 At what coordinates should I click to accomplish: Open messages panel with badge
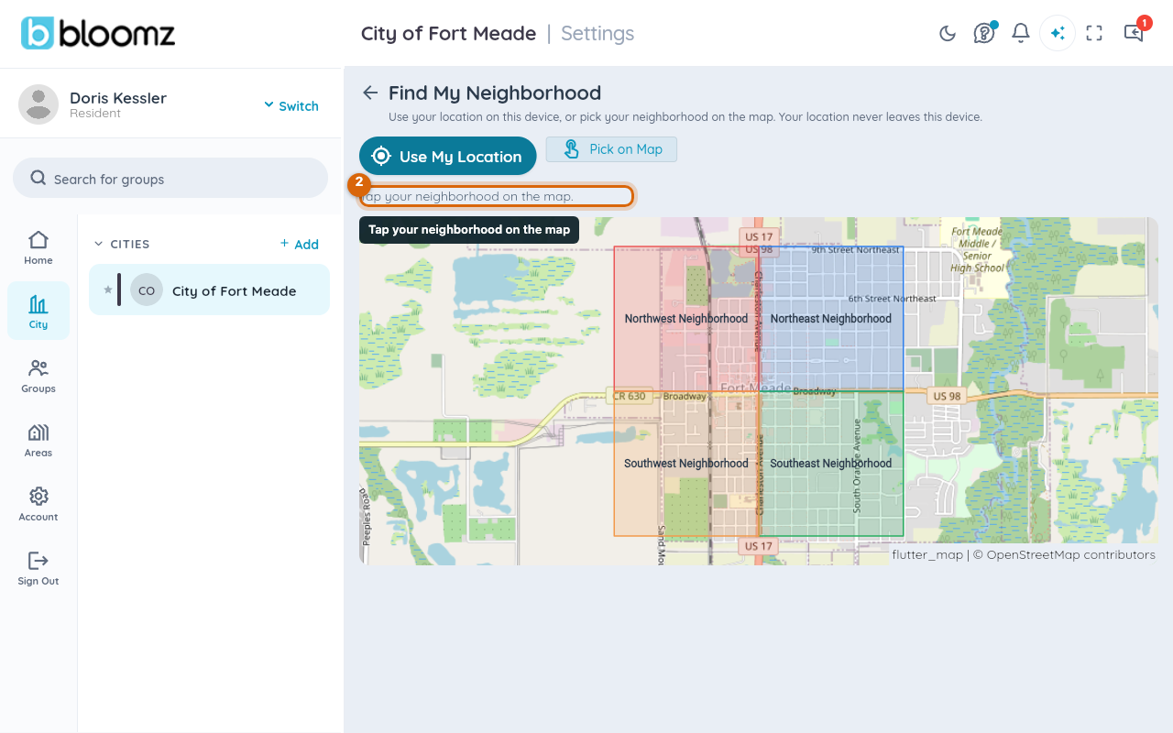pyautogui.click(x=1135, y=32)
